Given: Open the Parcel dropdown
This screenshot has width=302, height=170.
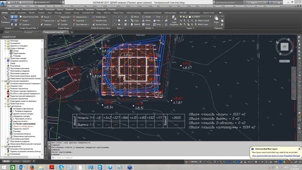Looking at the screenshot, I should (46, 17).
